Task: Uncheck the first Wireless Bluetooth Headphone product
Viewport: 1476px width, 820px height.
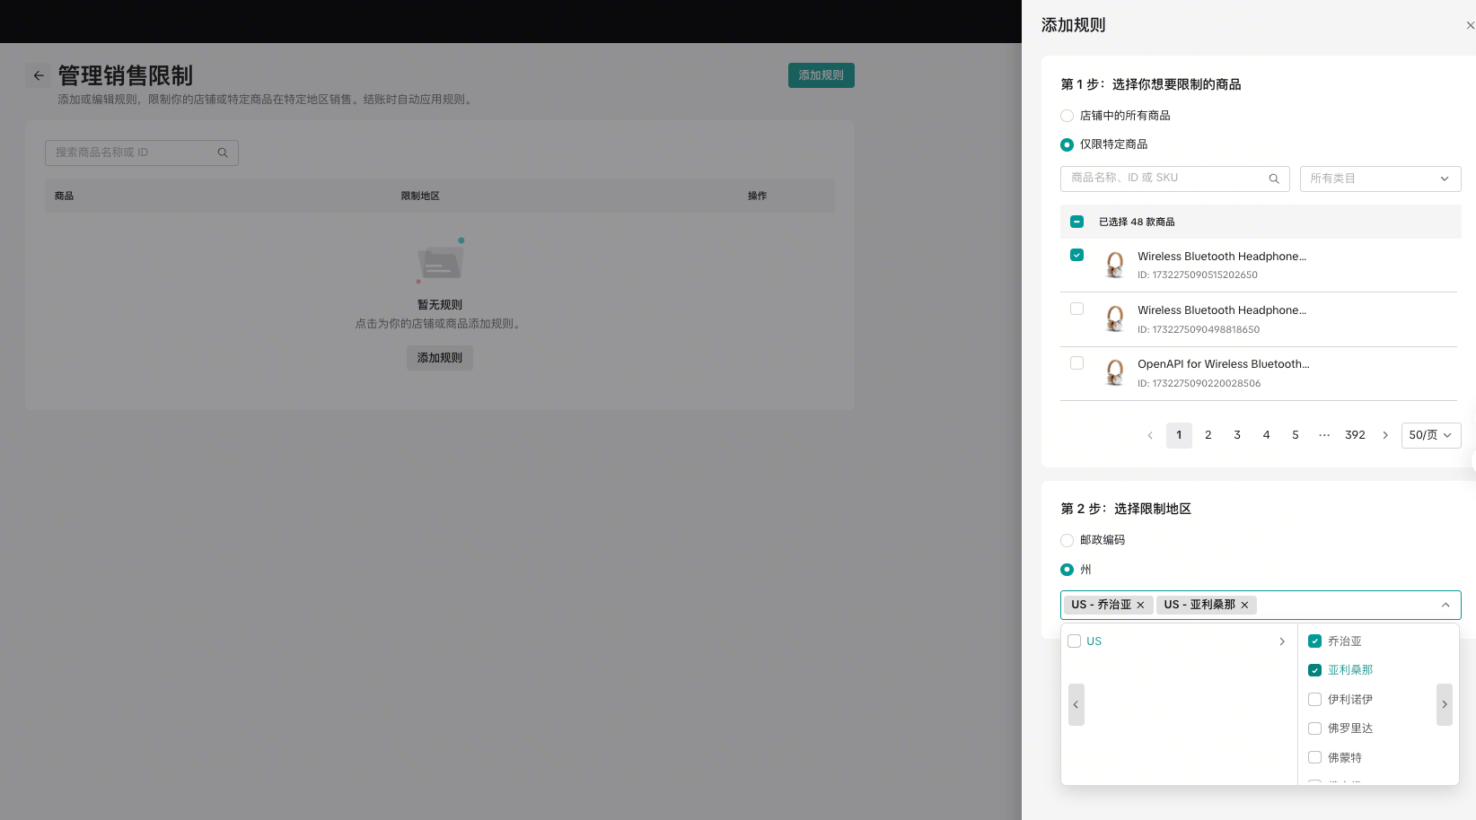Action: (1076, 256)
